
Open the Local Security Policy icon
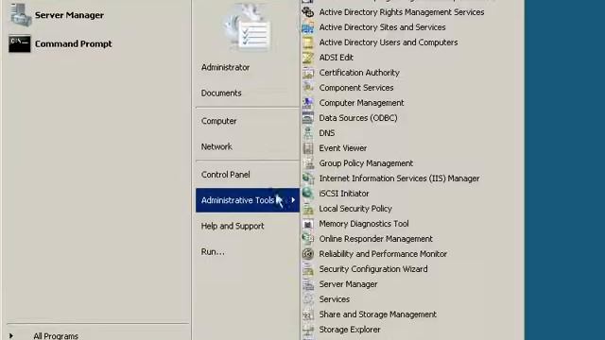pyautogui.click(x=308, y=209)
